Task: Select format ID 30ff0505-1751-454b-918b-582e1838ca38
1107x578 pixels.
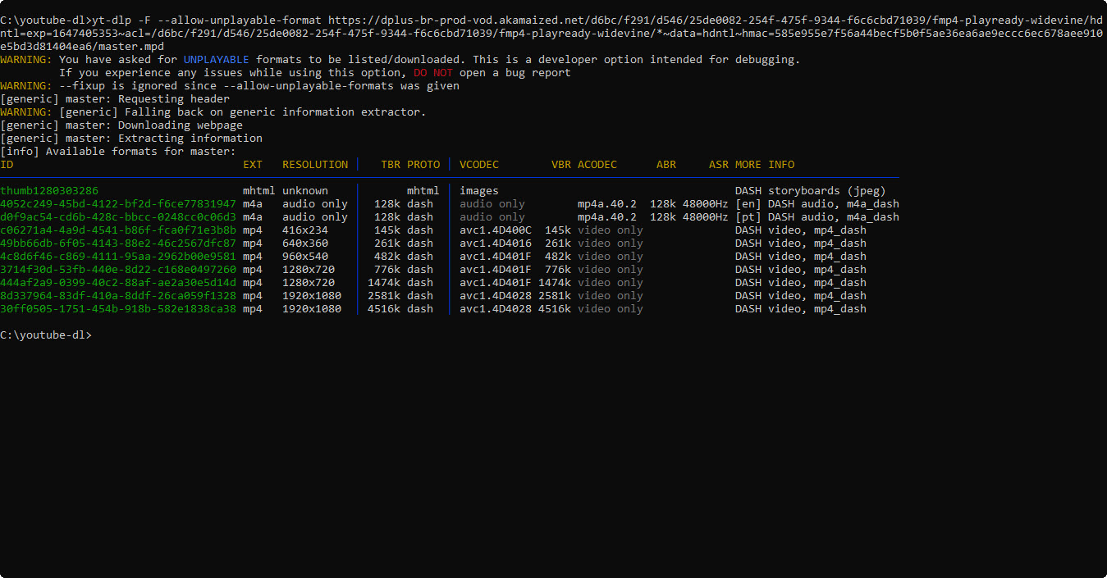Action: 118,309
